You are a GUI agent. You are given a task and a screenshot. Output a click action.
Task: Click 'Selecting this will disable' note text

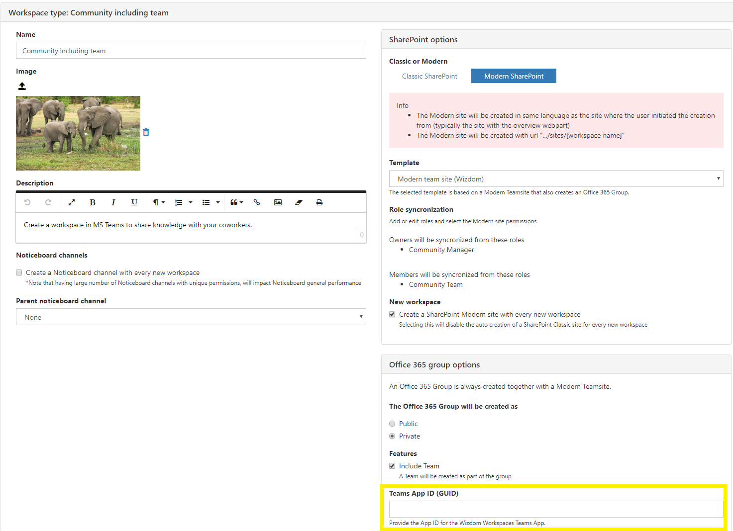tap(523, 325)
